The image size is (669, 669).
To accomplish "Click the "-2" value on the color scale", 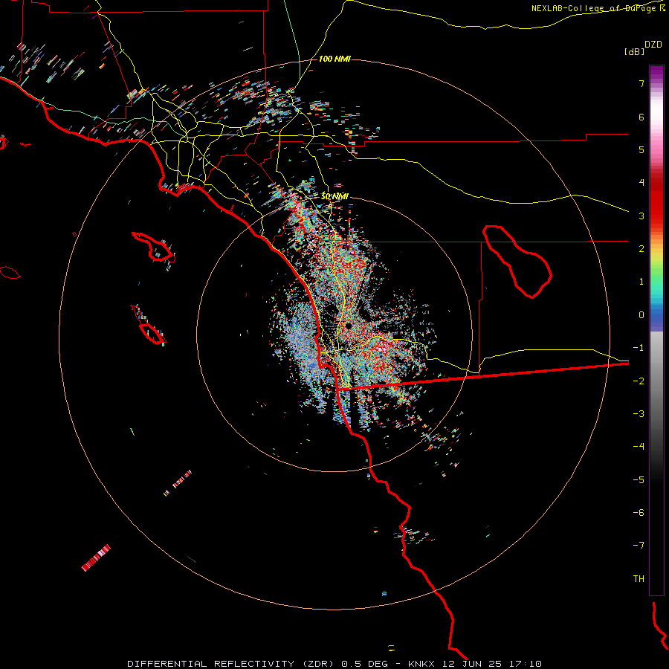I will tap(639, 381).
